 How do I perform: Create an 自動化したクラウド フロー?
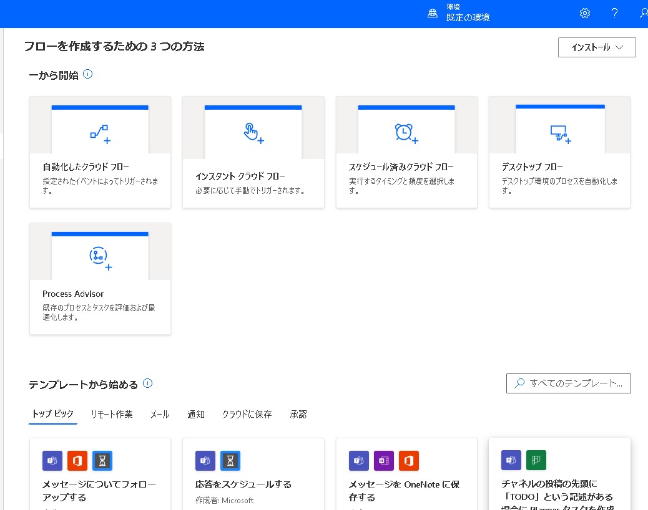100,152
